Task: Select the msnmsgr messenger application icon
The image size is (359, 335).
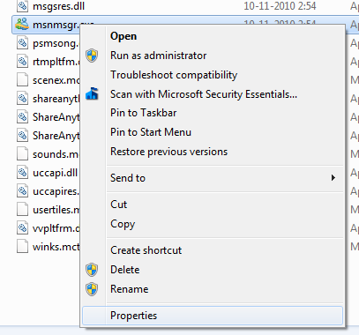Action: click(x=22, y=25)
